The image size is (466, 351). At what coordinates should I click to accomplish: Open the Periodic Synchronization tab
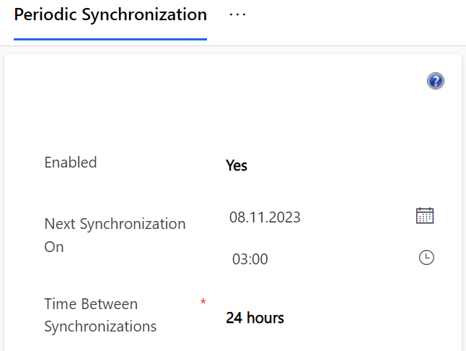(x=110, y=15)
